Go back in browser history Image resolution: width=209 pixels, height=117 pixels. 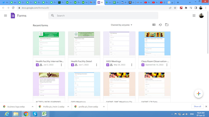3,8
